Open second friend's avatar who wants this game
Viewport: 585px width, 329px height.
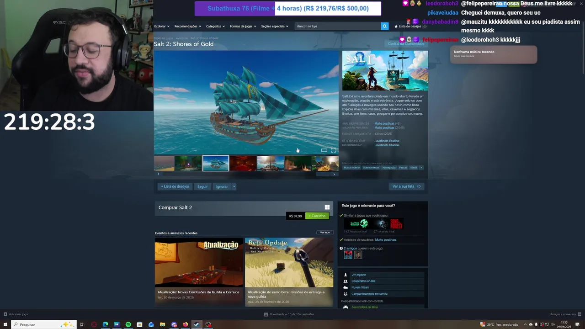click(x=358, y=255)
